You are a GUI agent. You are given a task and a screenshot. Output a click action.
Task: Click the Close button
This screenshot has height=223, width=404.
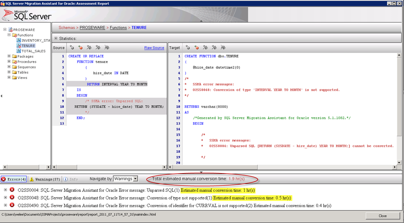pos(382,216)
